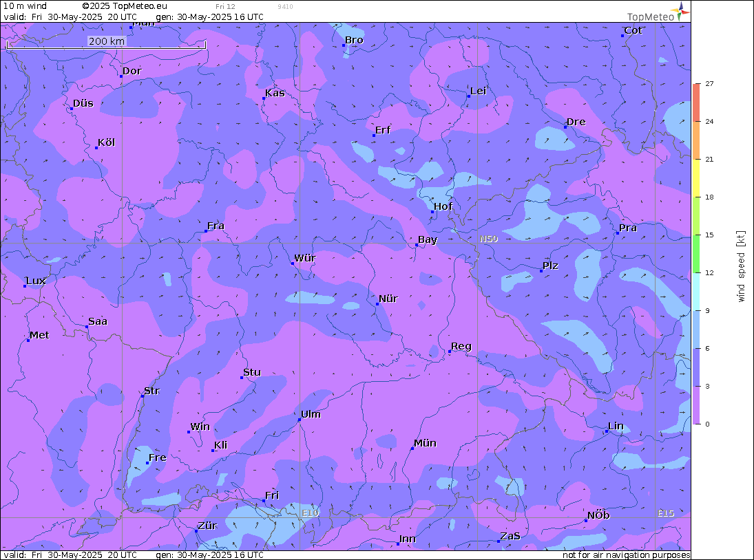This screenshot has width=754, height=560.
Task: Click the E15 longitude label
Action: pyautogui.click(x=666, y=513)
